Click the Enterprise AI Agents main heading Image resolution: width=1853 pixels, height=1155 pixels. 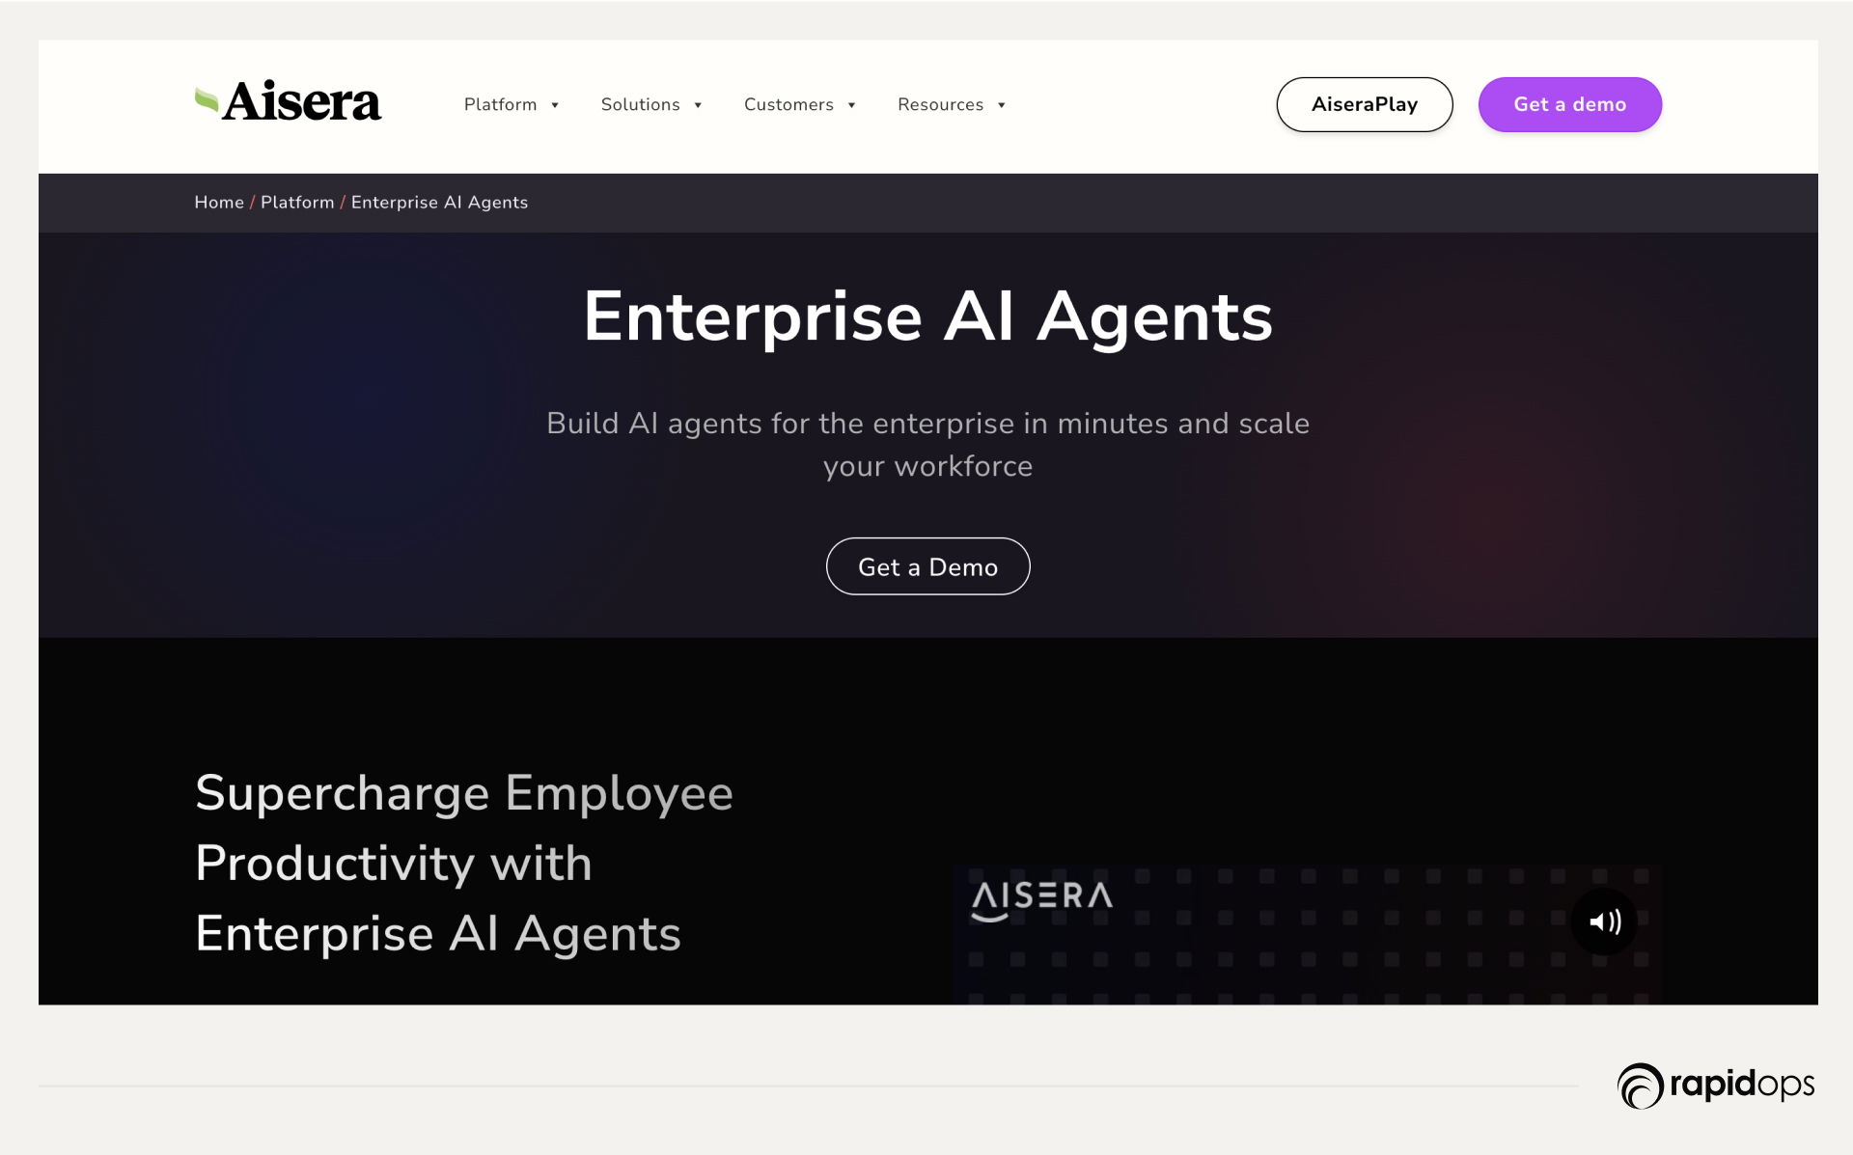927,317
